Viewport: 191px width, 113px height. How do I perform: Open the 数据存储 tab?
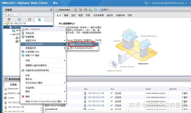point(120,15)
